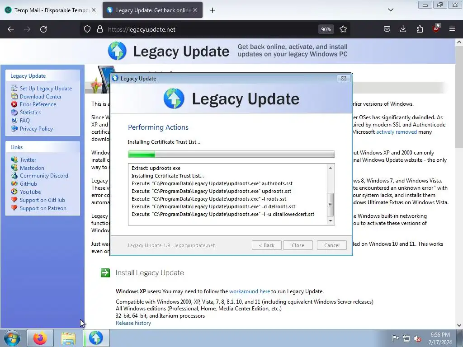Image resolution: width=463 pixels, height=347 pixels.
Task: Click the taskbar clock showing 6:56 PM
Action: tap(440, 338)
